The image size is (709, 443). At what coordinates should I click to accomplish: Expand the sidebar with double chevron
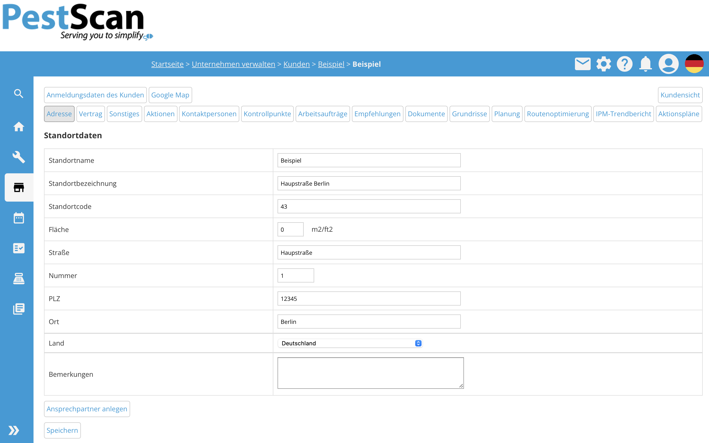click(x=14, y=430)
